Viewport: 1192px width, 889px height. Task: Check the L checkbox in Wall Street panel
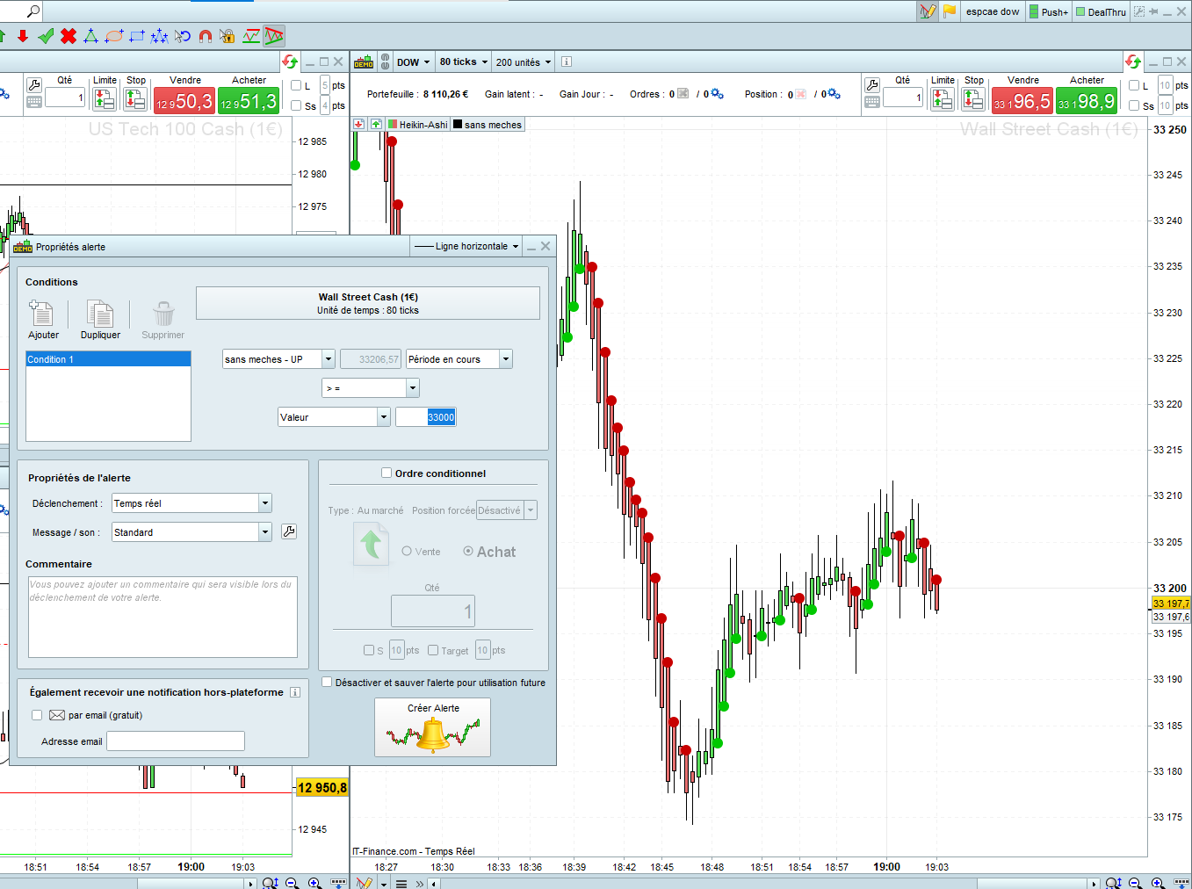tap(1134, 85)
